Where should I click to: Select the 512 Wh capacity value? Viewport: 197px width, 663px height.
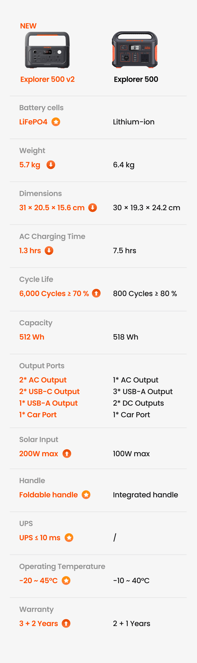pyautogui.click(x=32, y=337)
